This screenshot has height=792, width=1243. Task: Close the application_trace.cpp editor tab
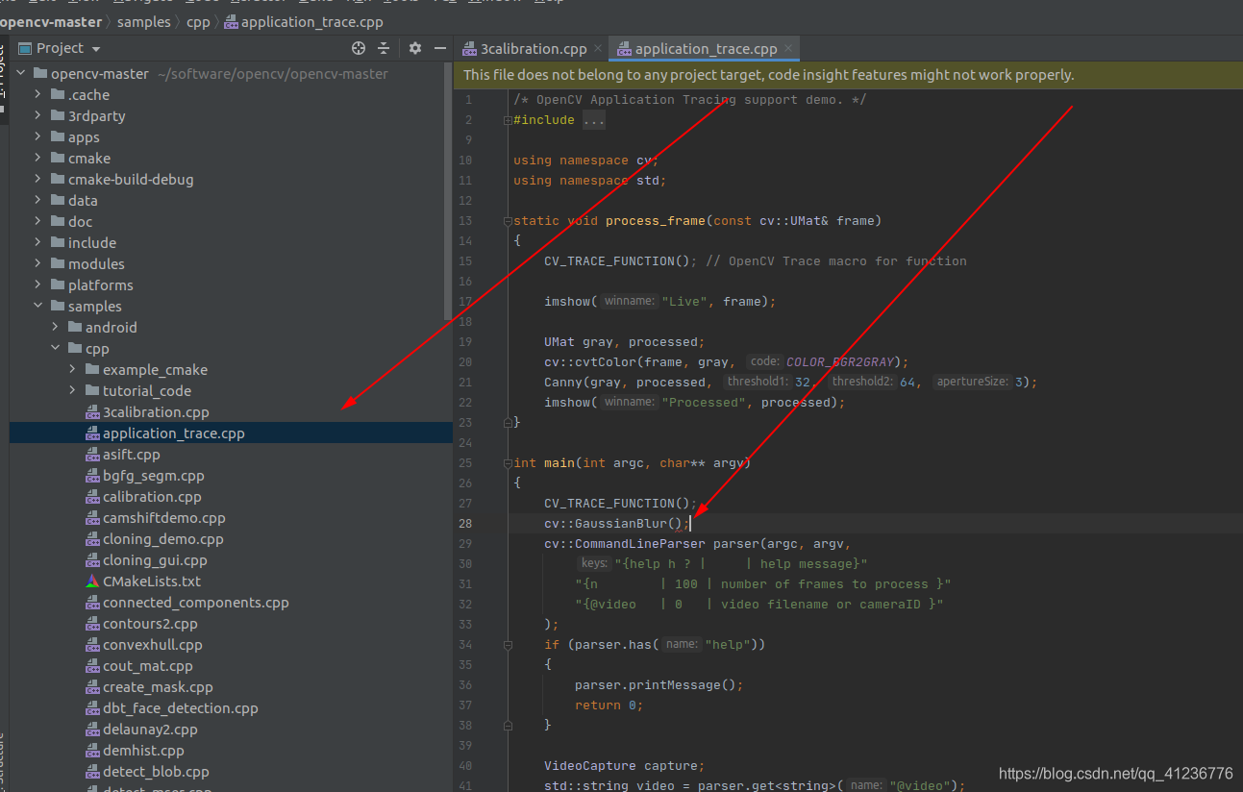pos(787,49)
